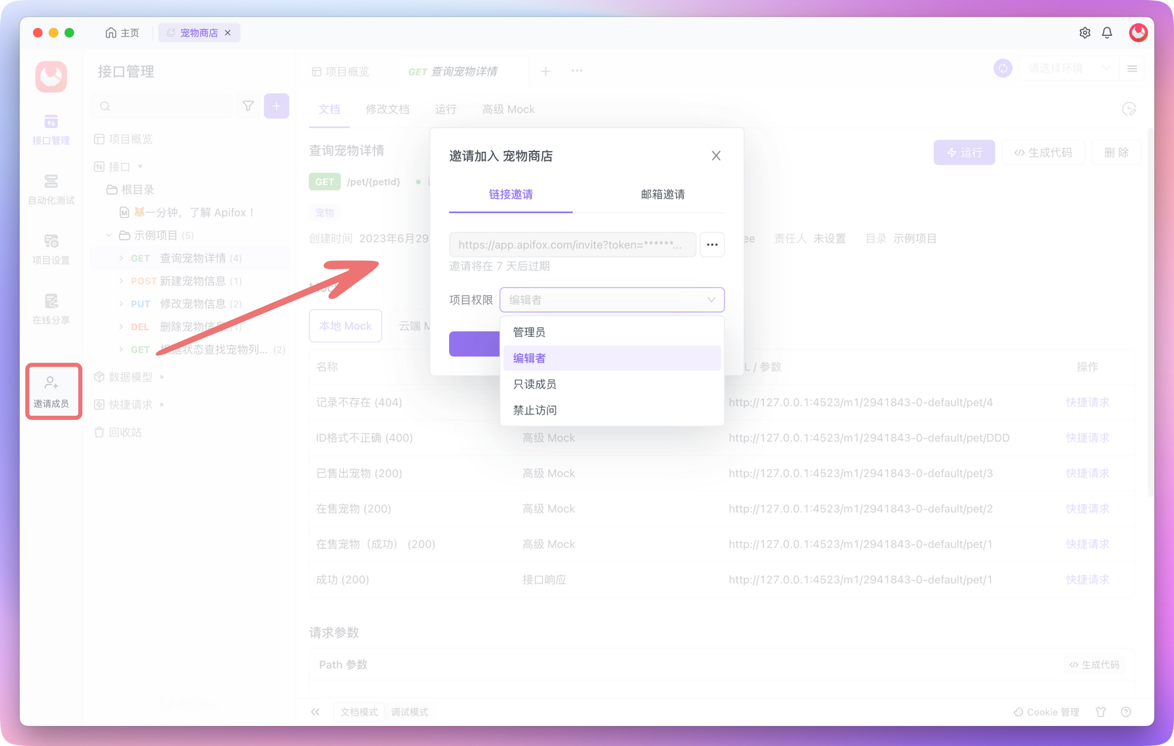Open the 请选择环境 environment dropdown
The image size is (1174, 746).
tap(1068, 69)
